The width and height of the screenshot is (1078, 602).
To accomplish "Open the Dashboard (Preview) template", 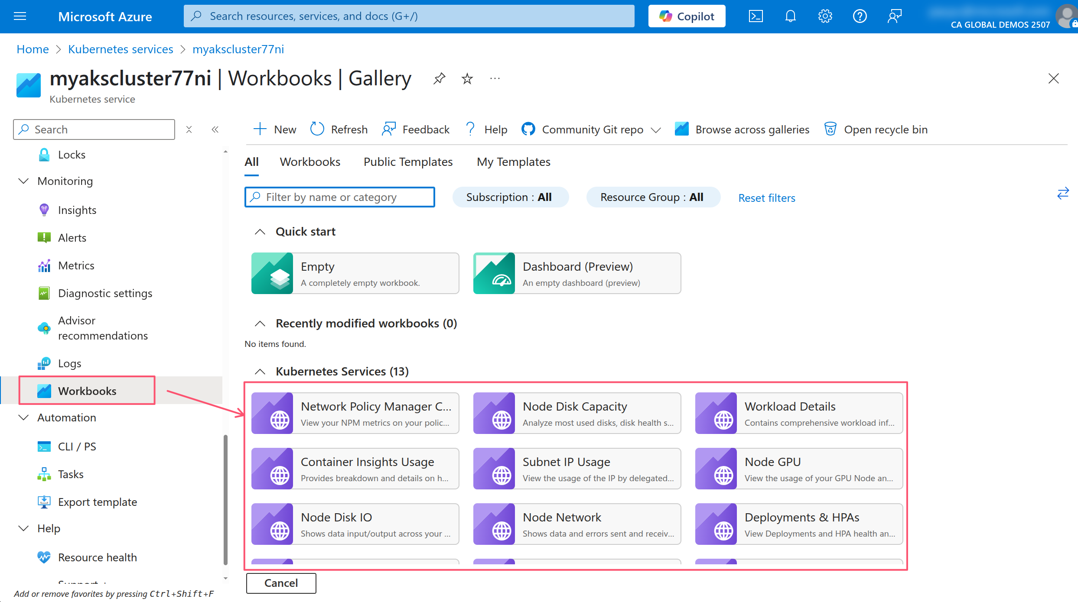I will (x=577, y=273).
